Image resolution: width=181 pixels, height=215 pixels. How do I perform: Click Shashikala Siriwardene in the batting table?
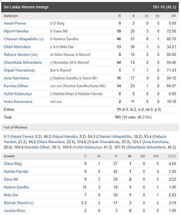pos(23,63)
